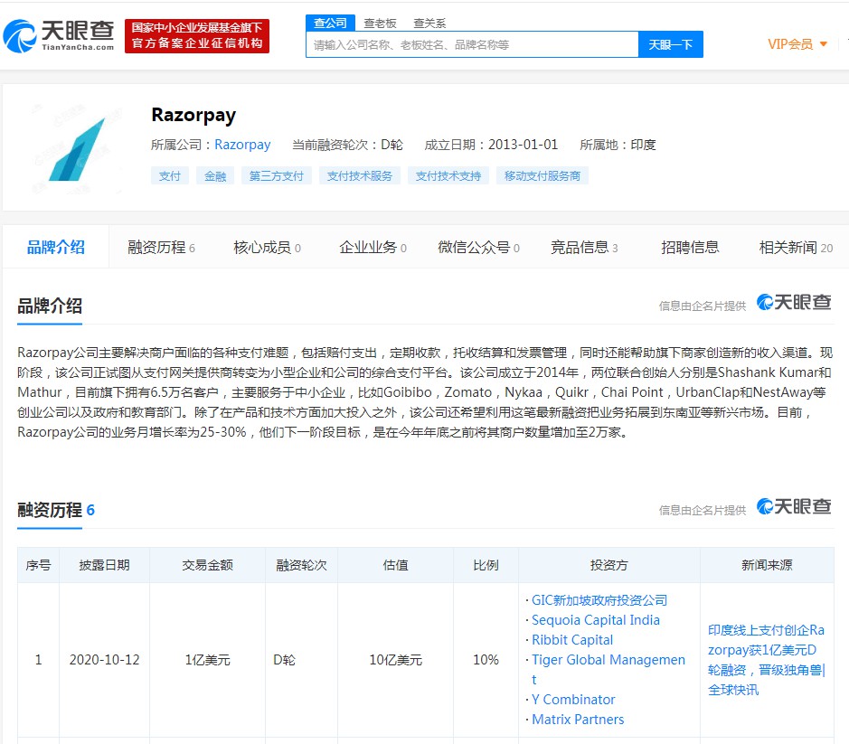Switch to the 融资历程 tab
This screenshot has width=849, height=744.
point(161,248)
